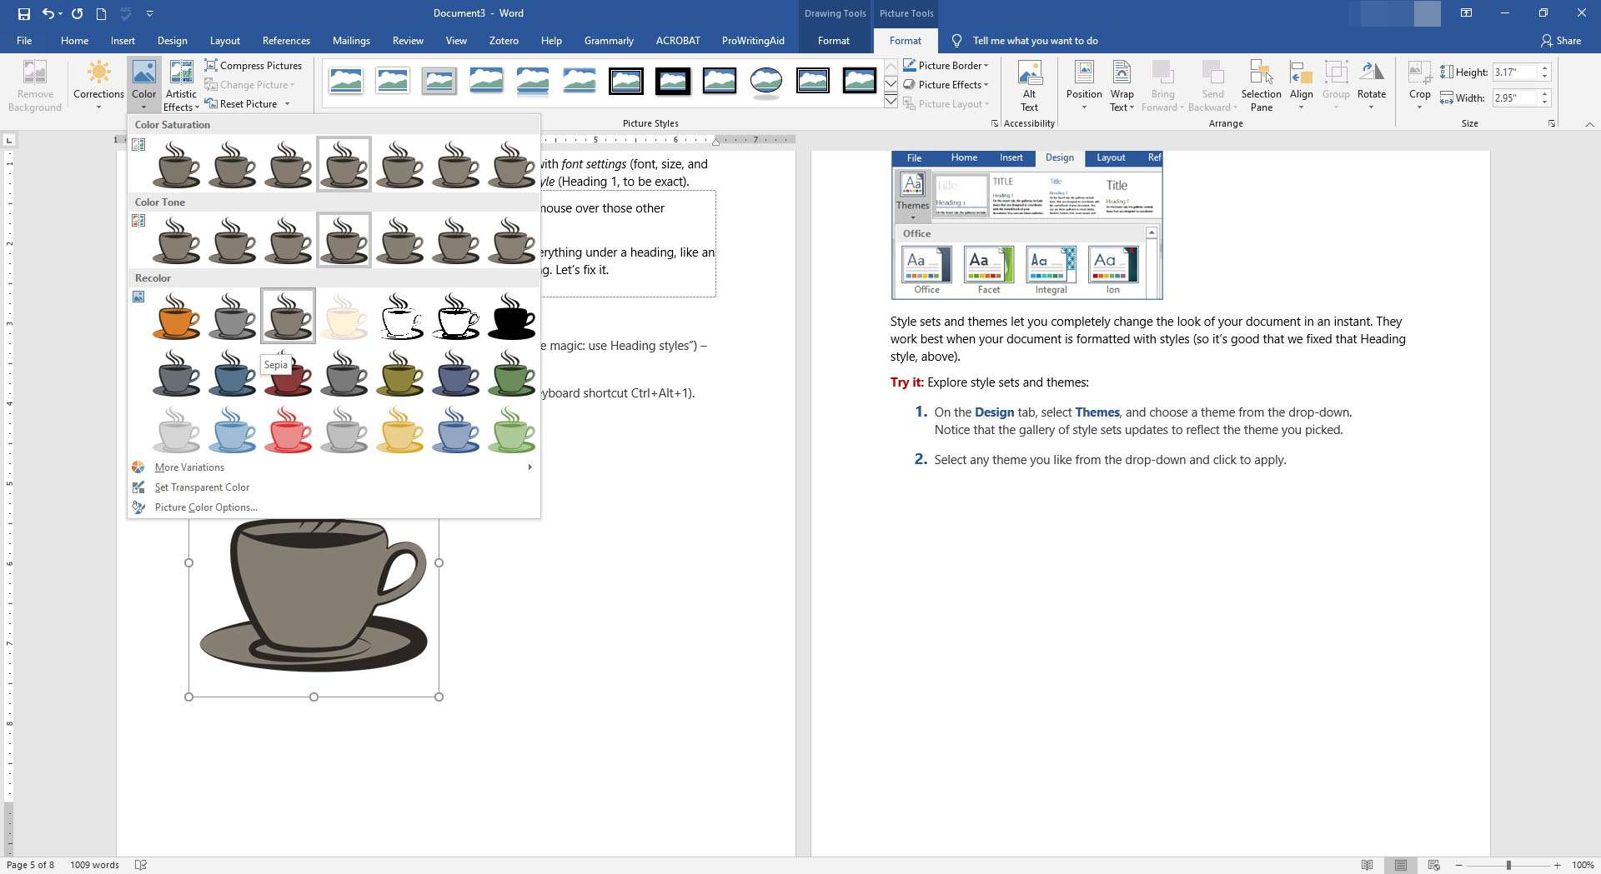Choose the solid black Recolor swatch
This screenshot has width=1601, height=874.
(511, 316)
